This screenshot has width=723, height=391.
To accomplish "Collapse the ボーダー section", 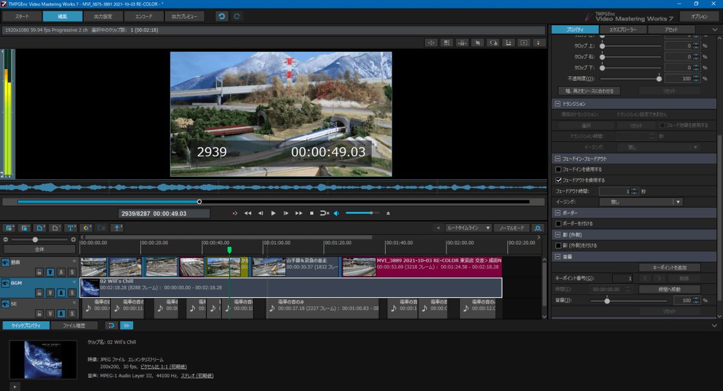I will click(558, 213).
